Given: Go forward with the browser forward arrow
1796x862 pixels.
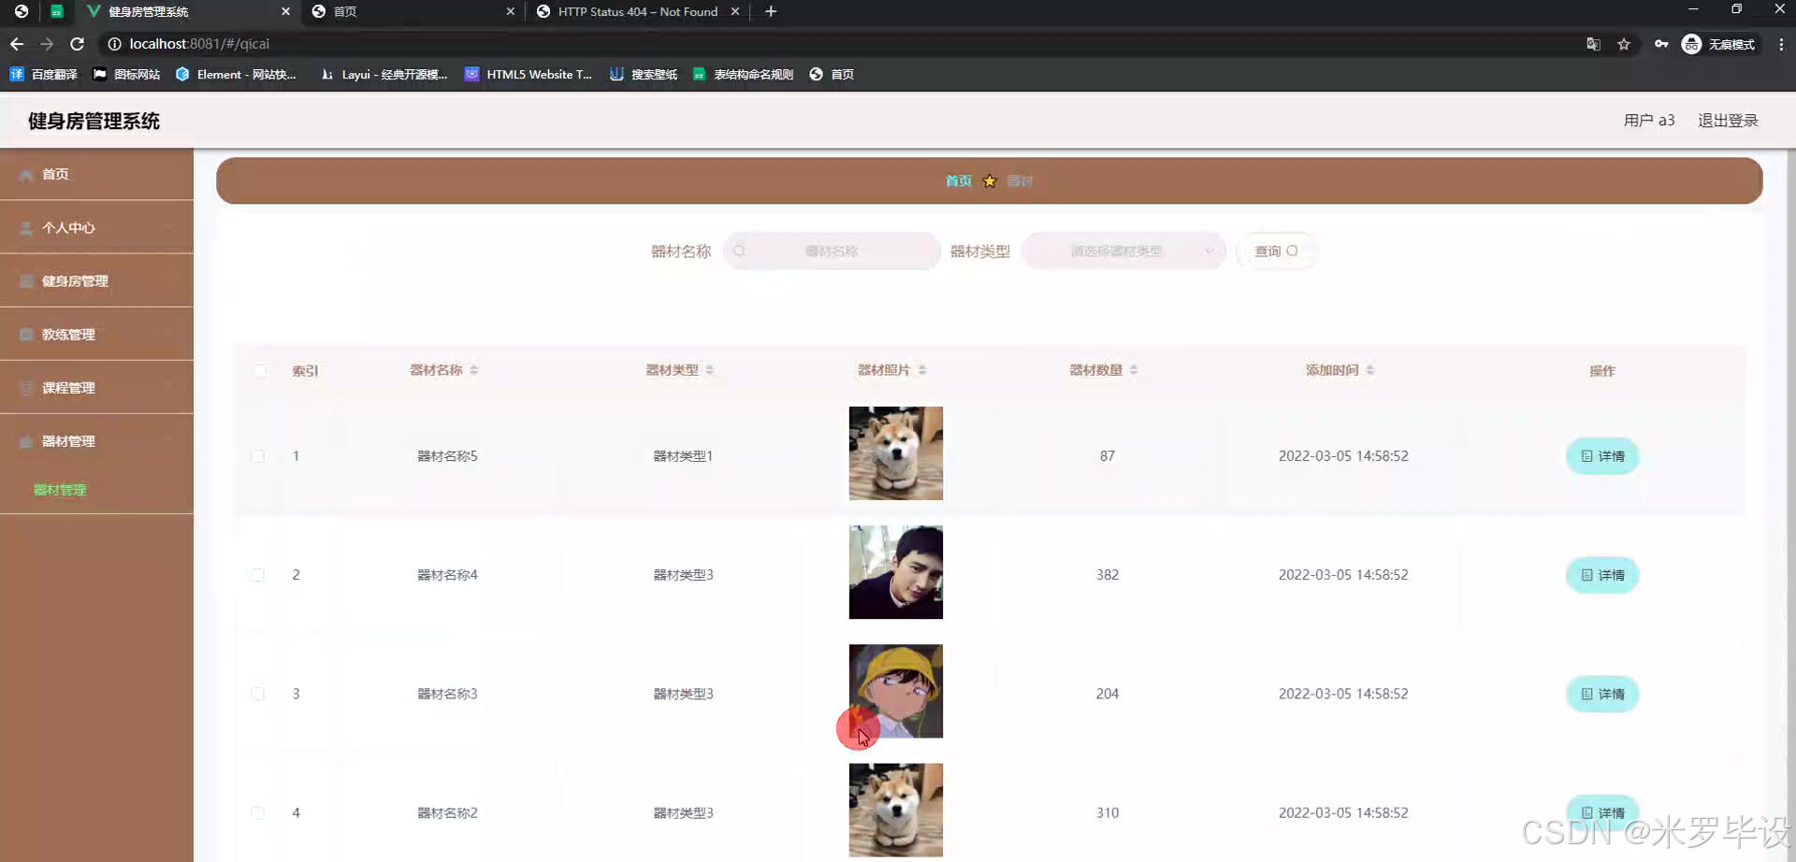Looking at the screenshot, I should (x=47, y=44).
